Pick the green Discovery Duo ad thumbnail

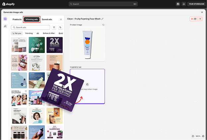[x=37, y=45]
